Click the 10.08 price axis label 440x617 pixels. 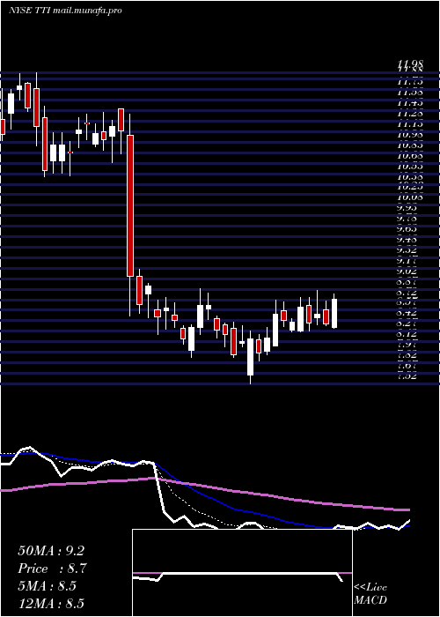click(410, 197)
